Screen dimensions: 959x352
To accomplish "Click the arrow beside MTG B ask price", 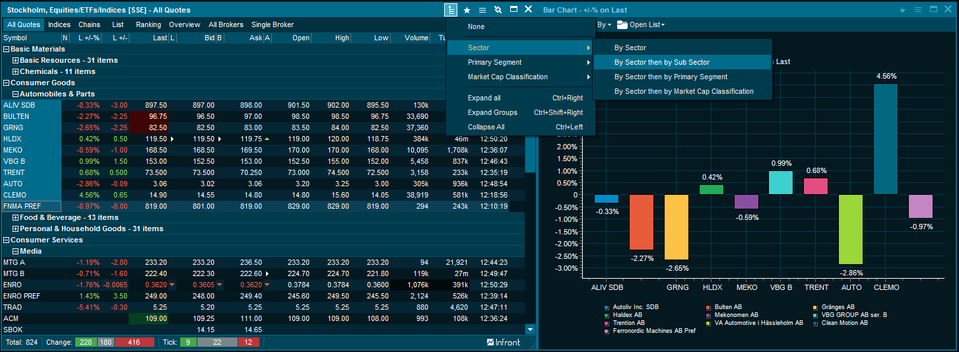I will [267, 273].
